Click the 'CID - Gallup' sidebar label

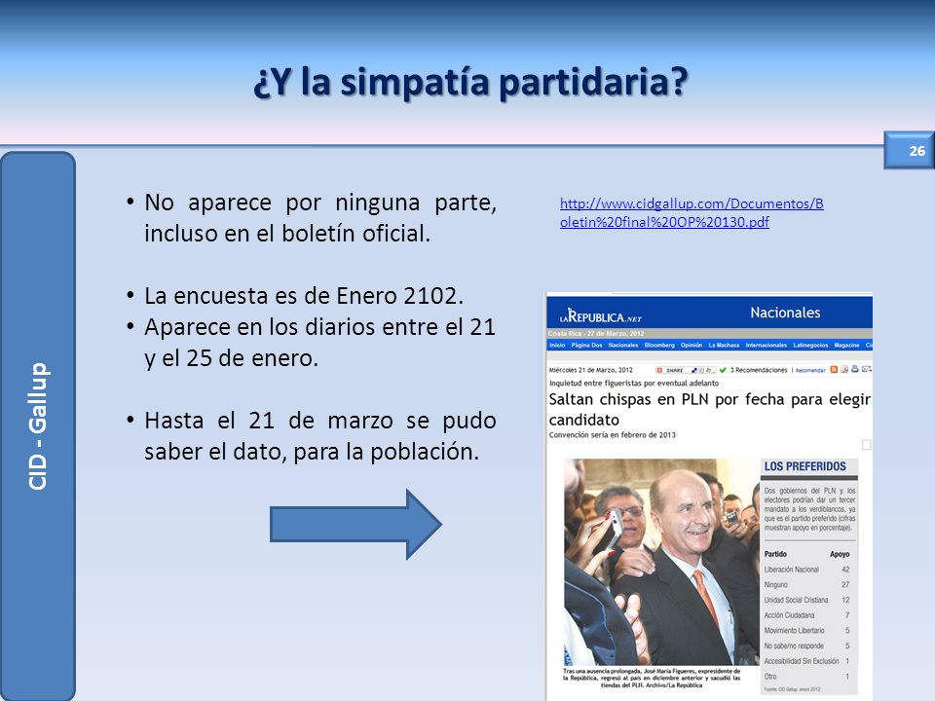click(38, 426)
